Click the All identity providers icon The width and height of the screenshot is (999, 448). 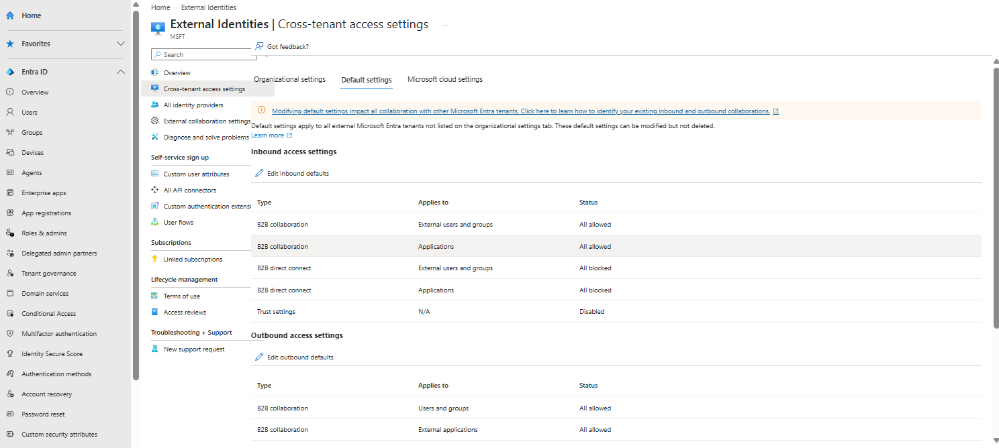click(155, 105)
